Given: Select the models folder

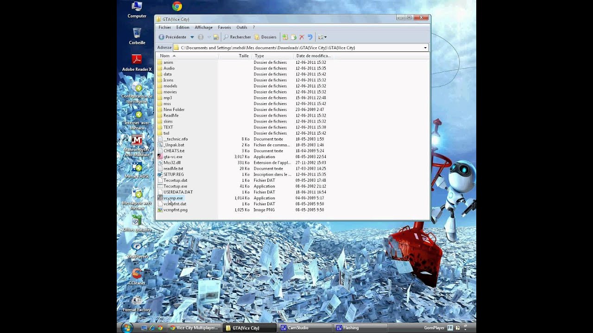Looking at the screenshot, I should pyautogui.click(x=167, y=86).
